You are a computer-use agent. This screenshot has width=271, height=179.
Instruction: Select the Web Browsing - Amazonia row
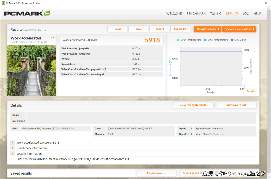111,54
